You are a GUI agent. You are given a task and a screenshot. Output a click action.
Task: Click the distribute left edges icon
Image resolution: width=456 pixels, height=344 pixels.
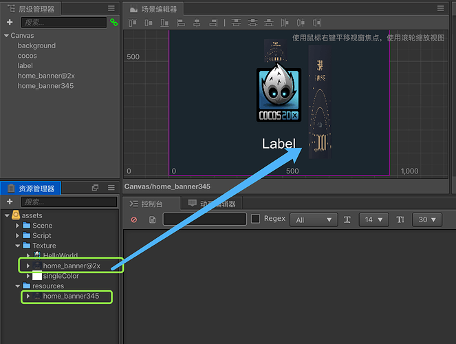[285, 23]
